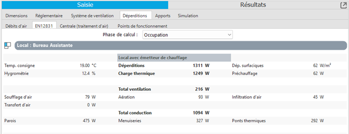The image size is (349, 134).
Task: Click the Préchauffage label
Action: click(x=245, y=73)
